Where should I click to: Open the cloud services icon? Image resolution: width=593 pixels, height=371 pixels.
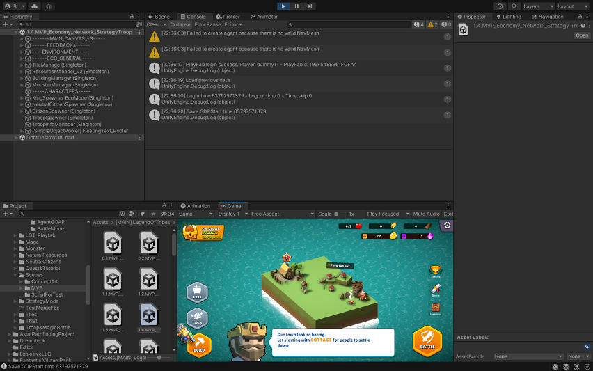34,6
